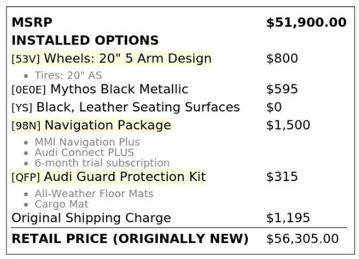Click the INSTALLED OPTIONS heading

(85, 40)
